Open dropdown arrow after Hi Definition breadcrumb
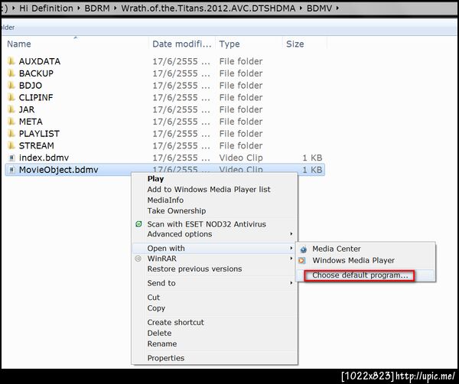Image resolution: width=459 pixels, height=384 pixels. coord(79,8)
